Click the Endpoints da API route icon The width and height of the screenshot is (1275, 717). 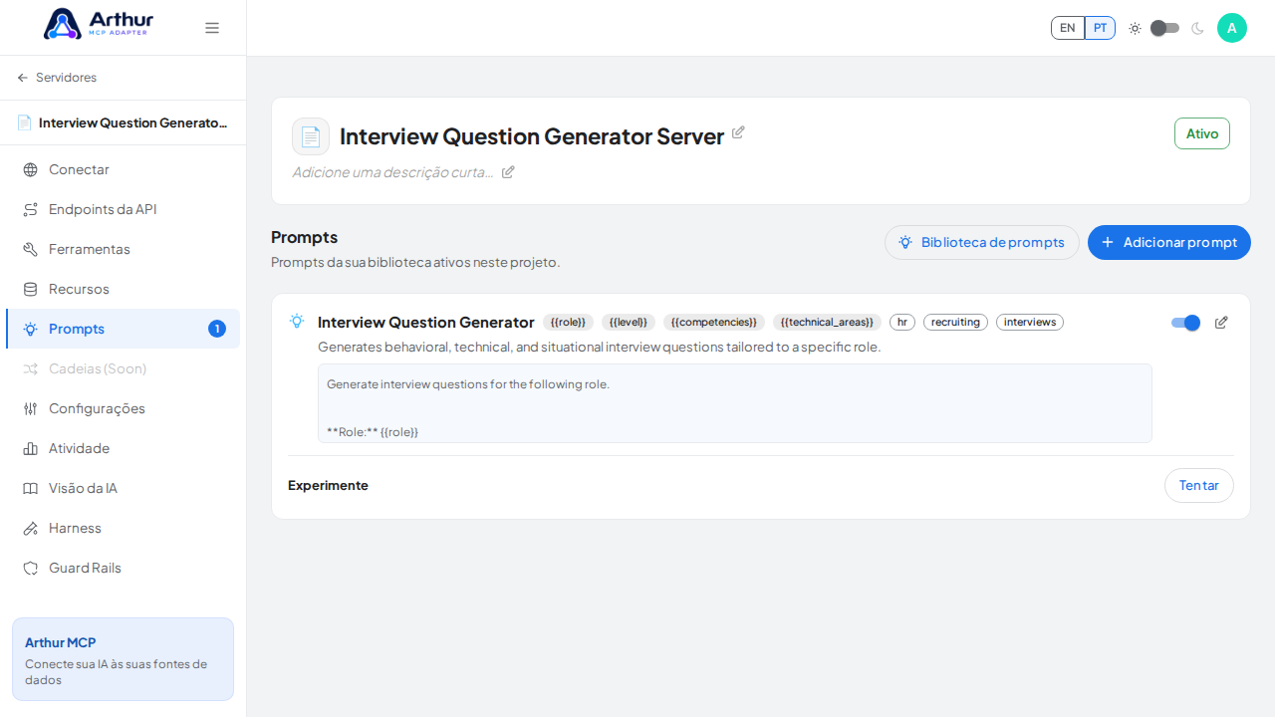pyautogui.click(x=31, y=209)
